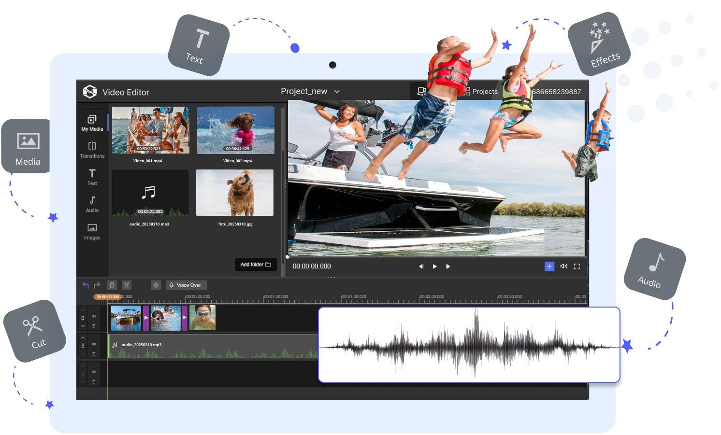Open the Transitions panel in the sidebar
The image size is (721, 435).
point(92,150)
